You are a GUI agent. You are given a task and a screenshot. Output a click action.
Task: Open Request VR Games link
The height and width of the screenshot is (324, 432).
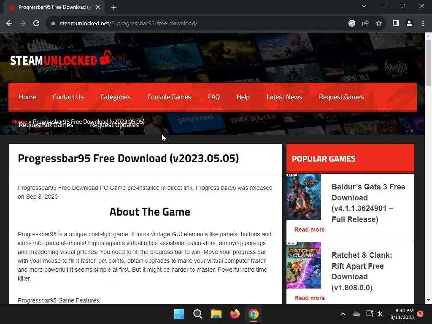point(46,125)
